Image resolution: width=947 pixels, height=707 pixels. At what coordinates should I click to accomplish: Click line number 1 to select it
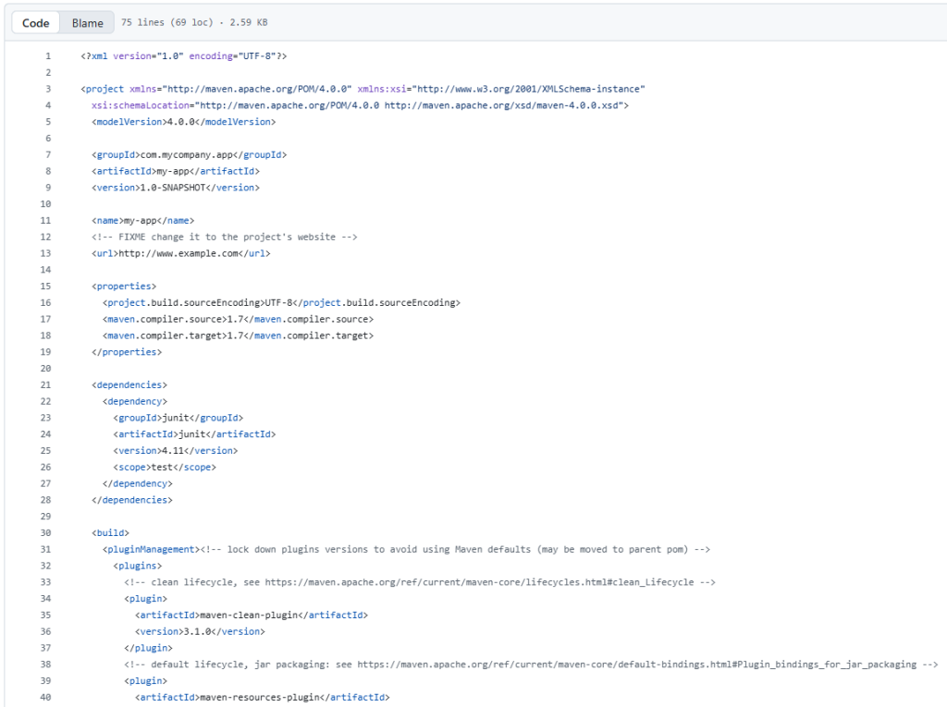[x=47, y=55]
